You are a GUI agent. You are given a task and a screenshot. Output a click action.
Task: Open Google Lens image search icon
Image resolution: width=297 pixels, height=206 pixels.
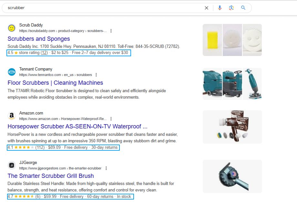(x=231, y=8)
